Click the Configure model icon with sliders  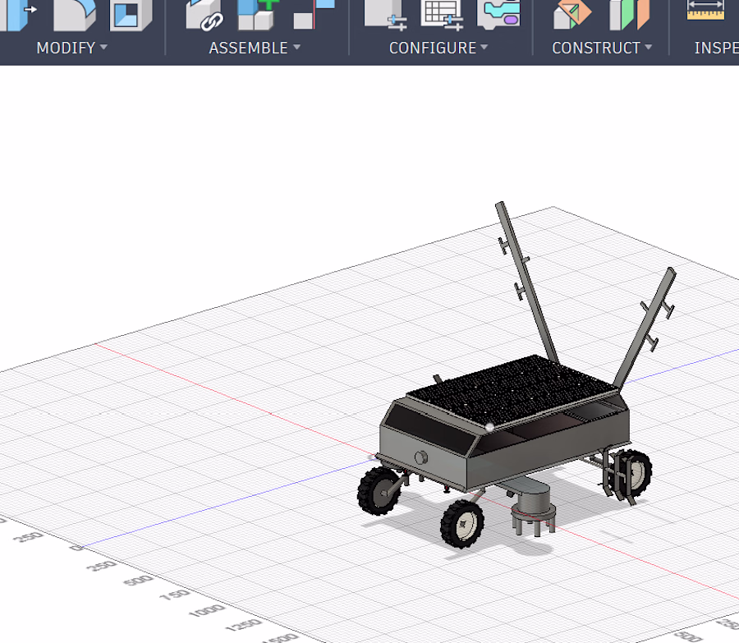[x=386, y=15]
